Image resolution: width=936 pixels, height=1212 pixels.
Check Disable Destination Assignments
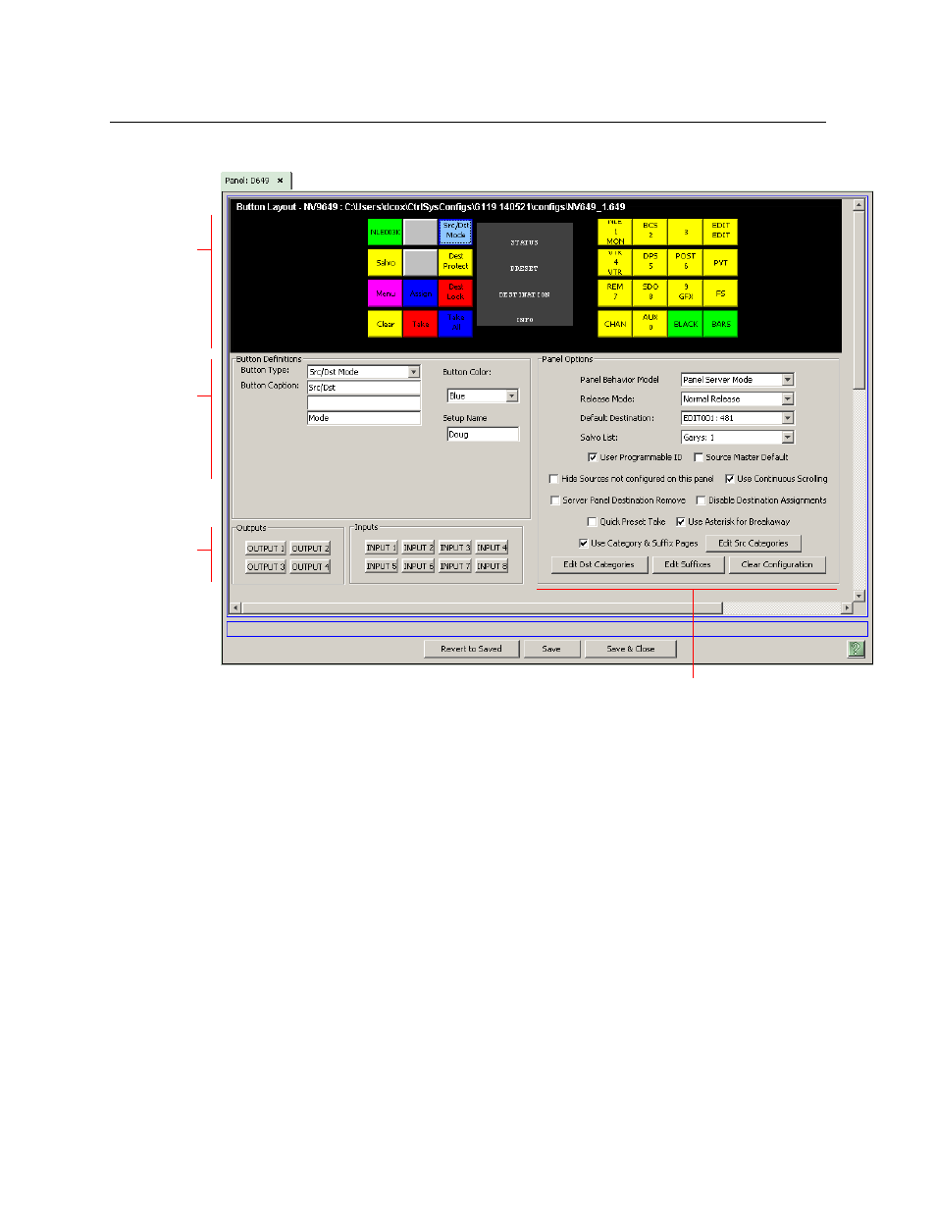tap(701, 501)
